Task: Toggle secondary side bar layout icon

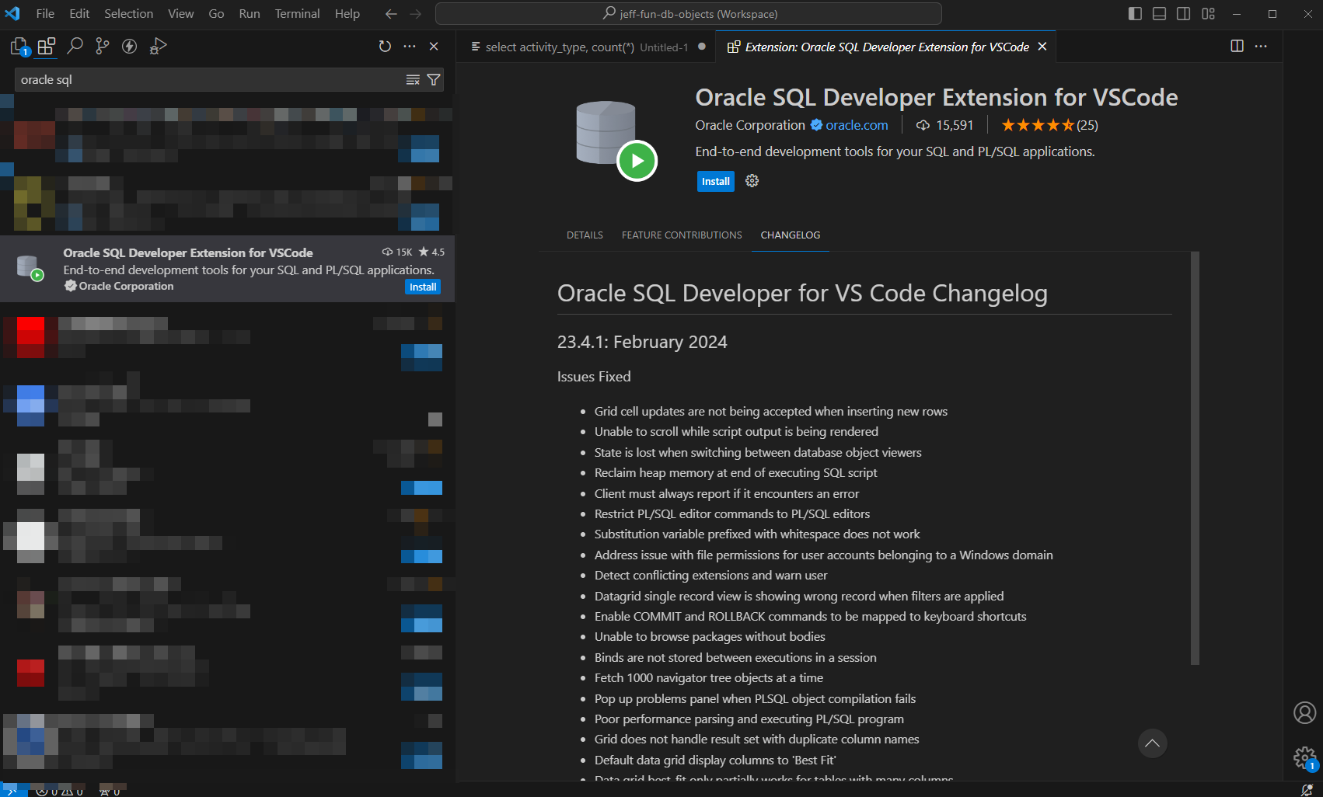Action: tap(1183, 14)
